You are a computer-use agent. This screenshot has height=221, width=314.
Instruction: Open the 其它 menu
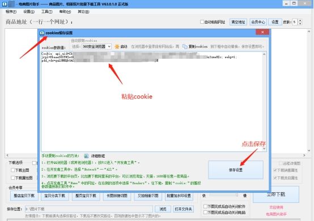[83, 12]
